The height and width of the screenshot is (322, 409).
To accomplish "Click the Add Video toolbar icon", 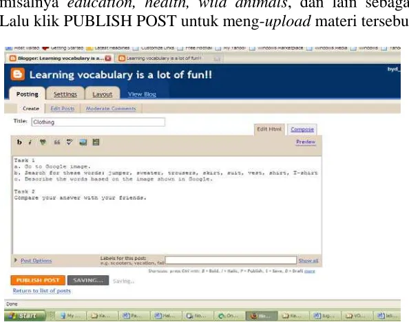I will pyautogui.click(x=96, y=142).
